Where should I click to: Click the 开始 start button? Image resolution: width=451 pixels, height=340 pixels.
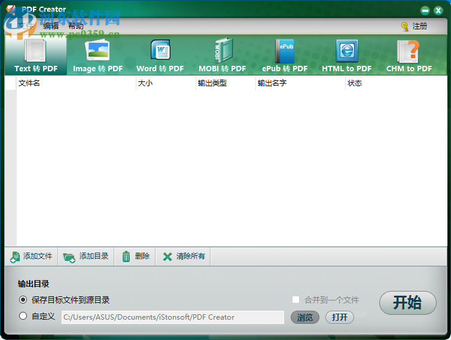[x=407, y=303]
